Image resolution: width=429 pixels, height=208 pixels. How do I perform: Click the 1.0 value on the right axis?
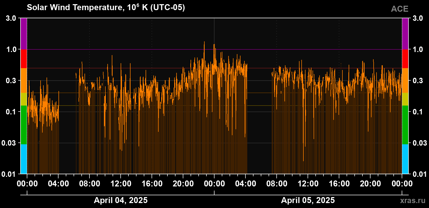coord(418,49)
